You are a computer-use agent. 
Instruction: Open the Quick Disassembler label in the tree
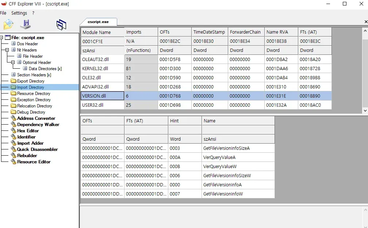point(37,149)
